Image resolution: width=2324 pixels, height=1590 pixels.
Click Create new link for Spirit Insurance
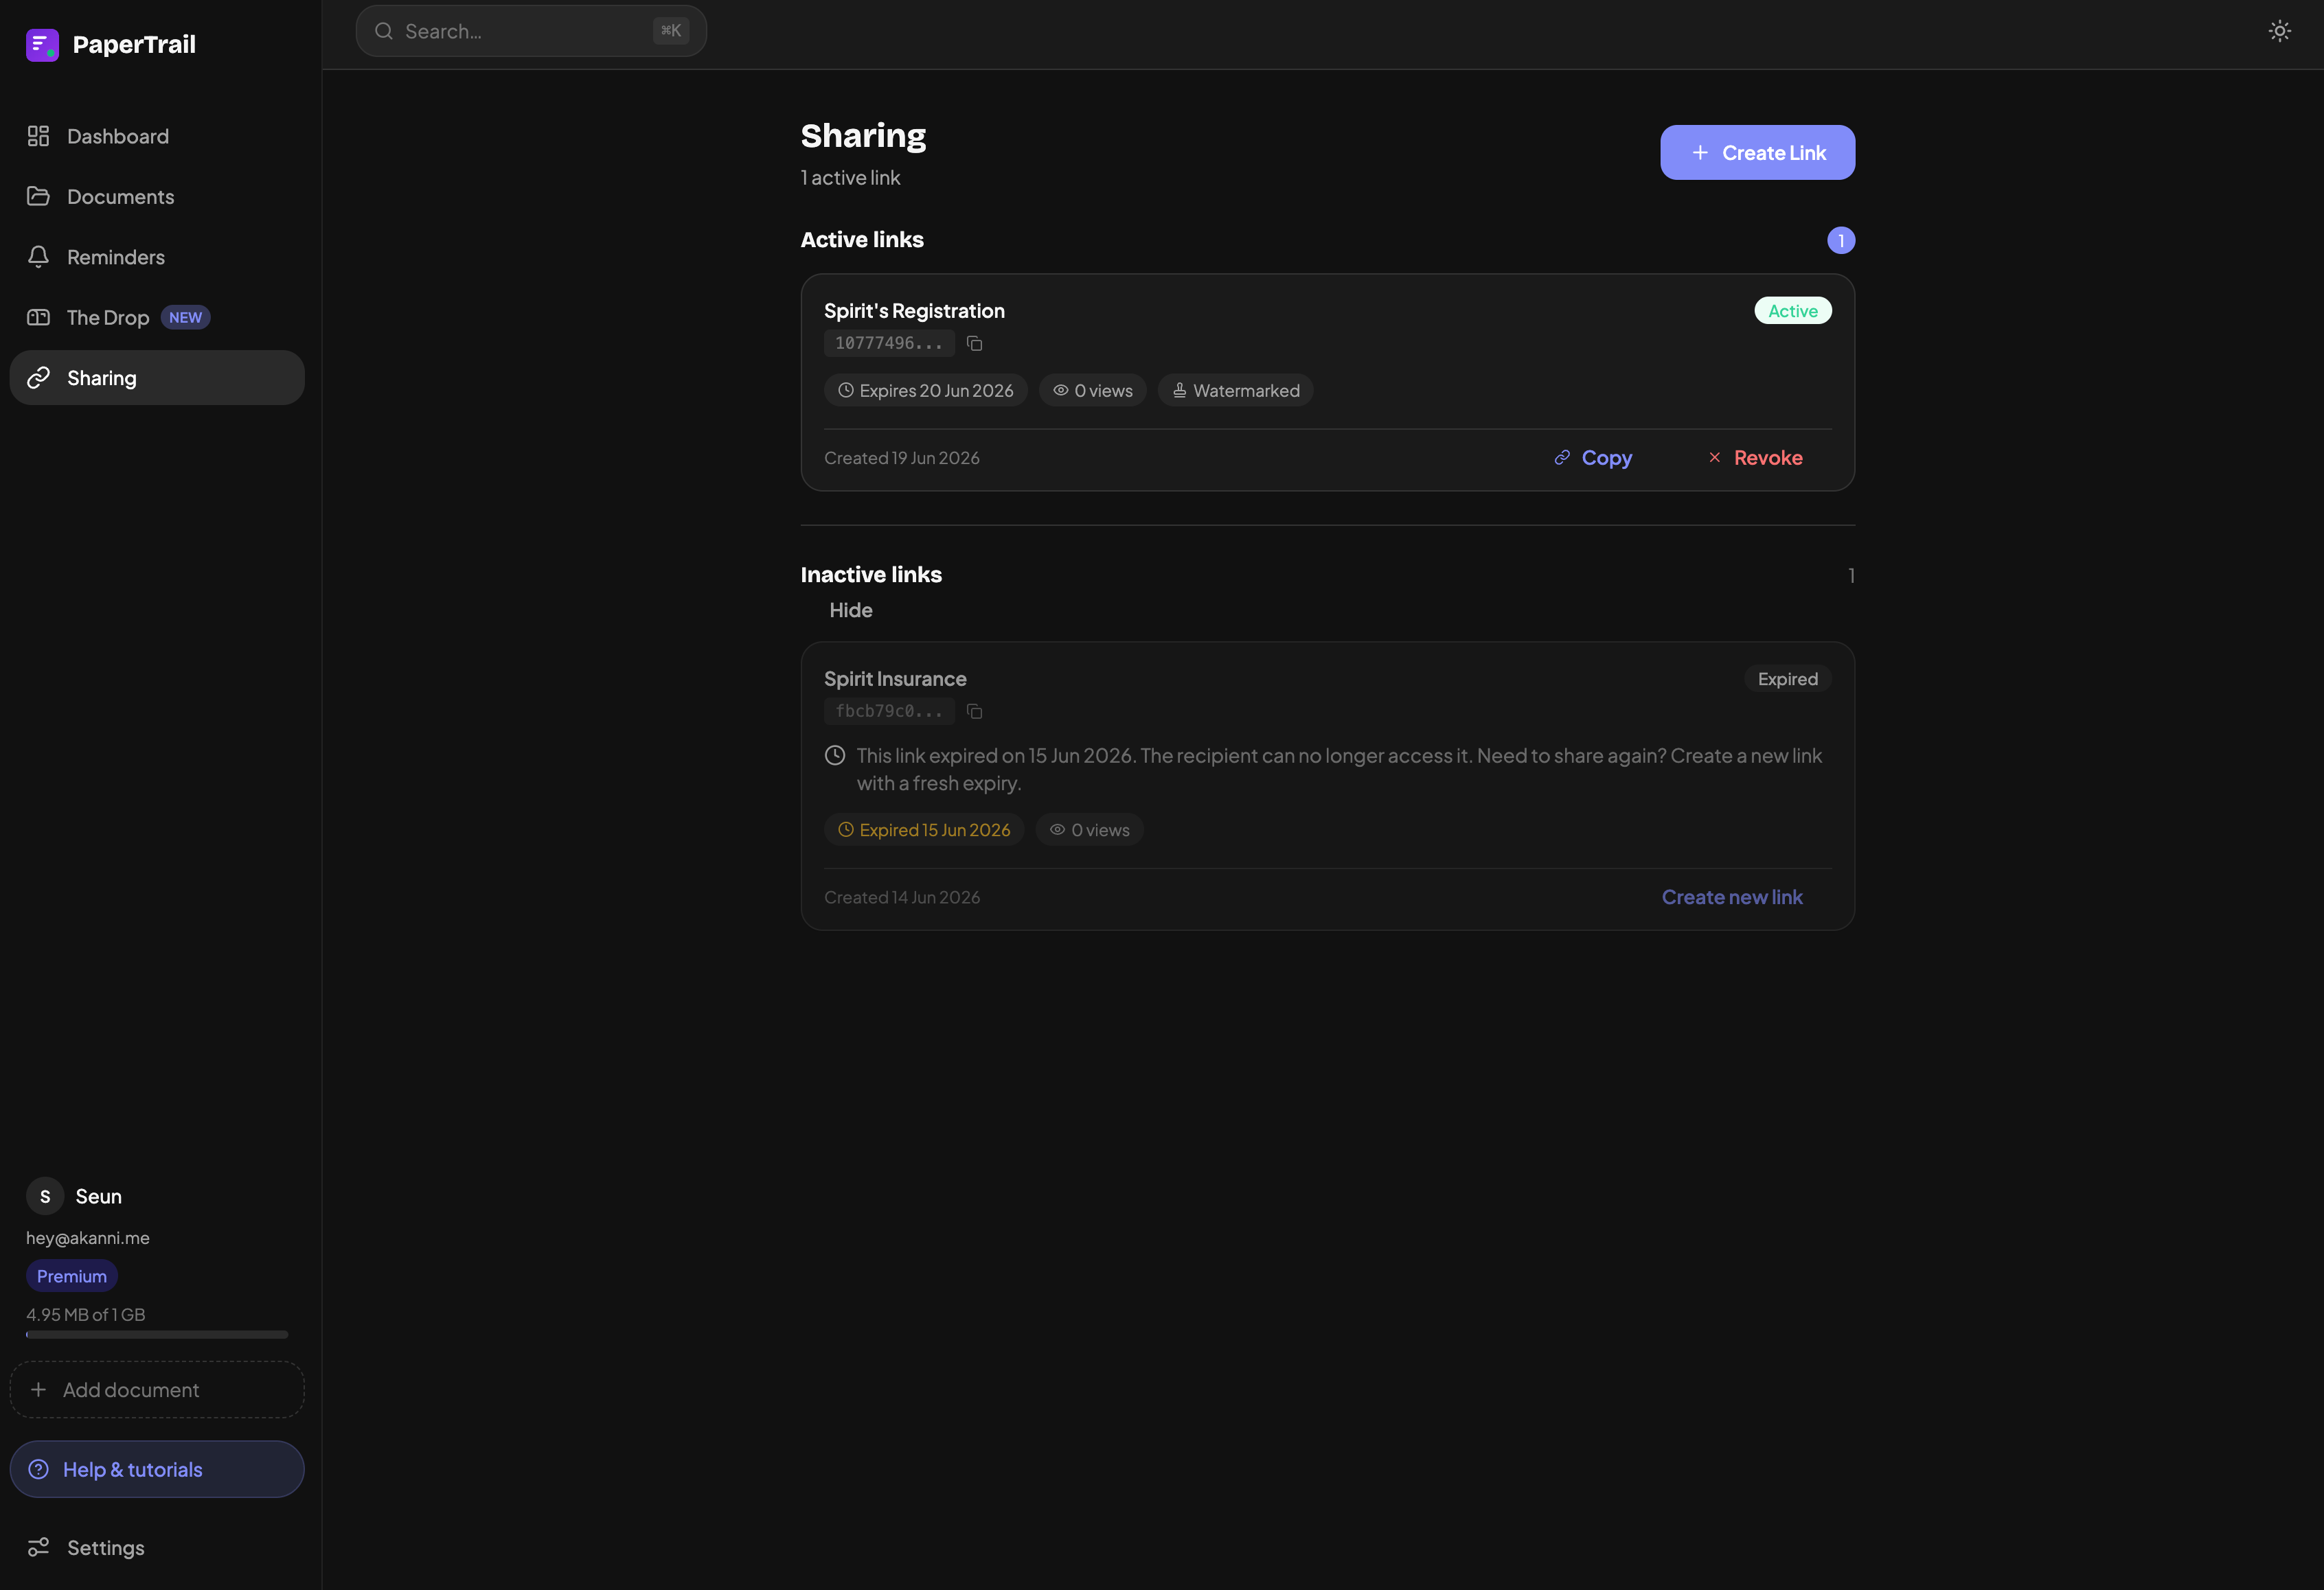(1732, 897)
